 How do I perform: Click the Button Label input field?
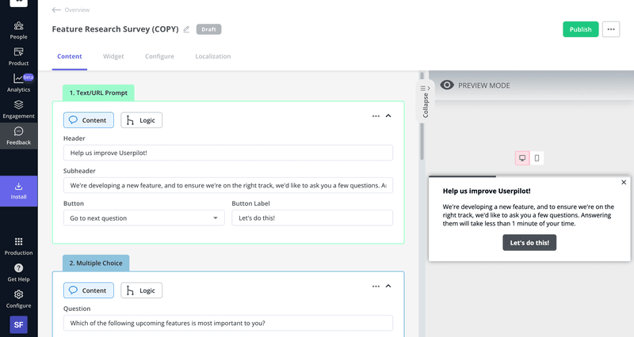[x=312, y=218]
